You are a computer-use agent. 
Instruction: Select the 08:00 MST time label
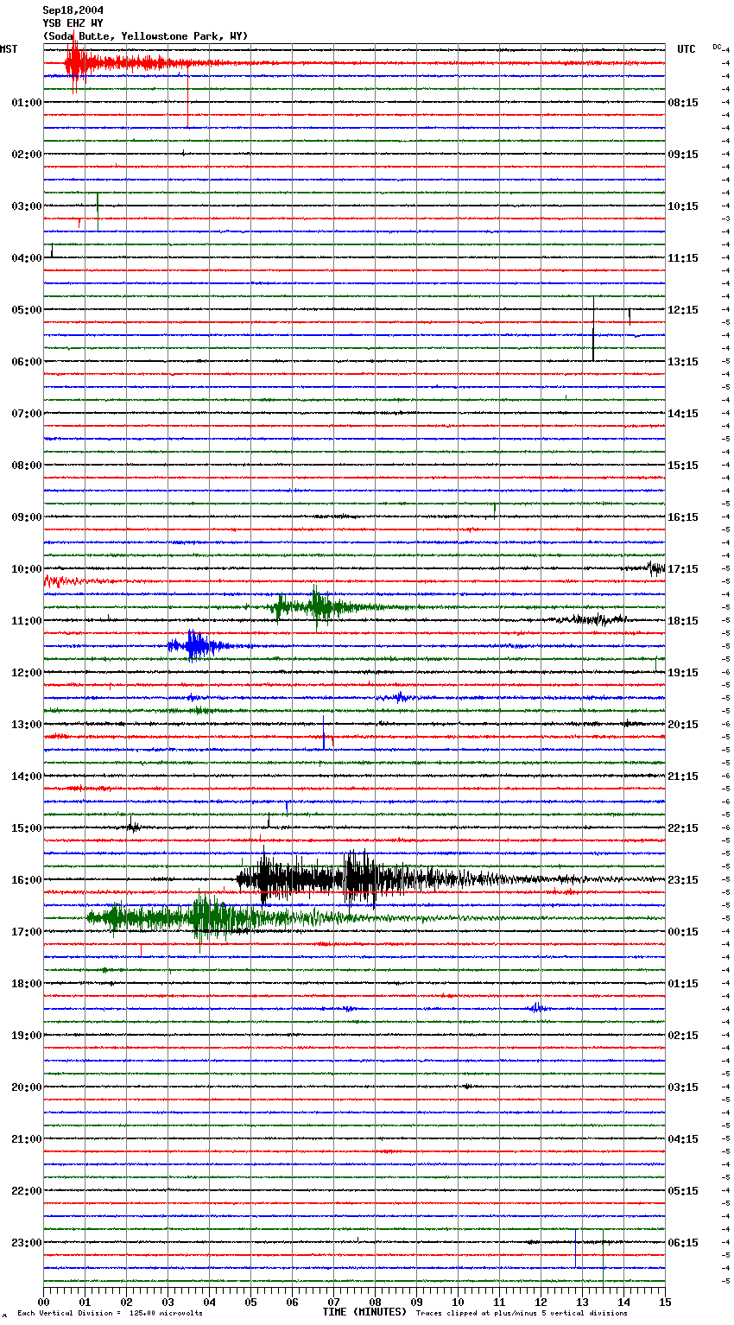coord(27,466)
